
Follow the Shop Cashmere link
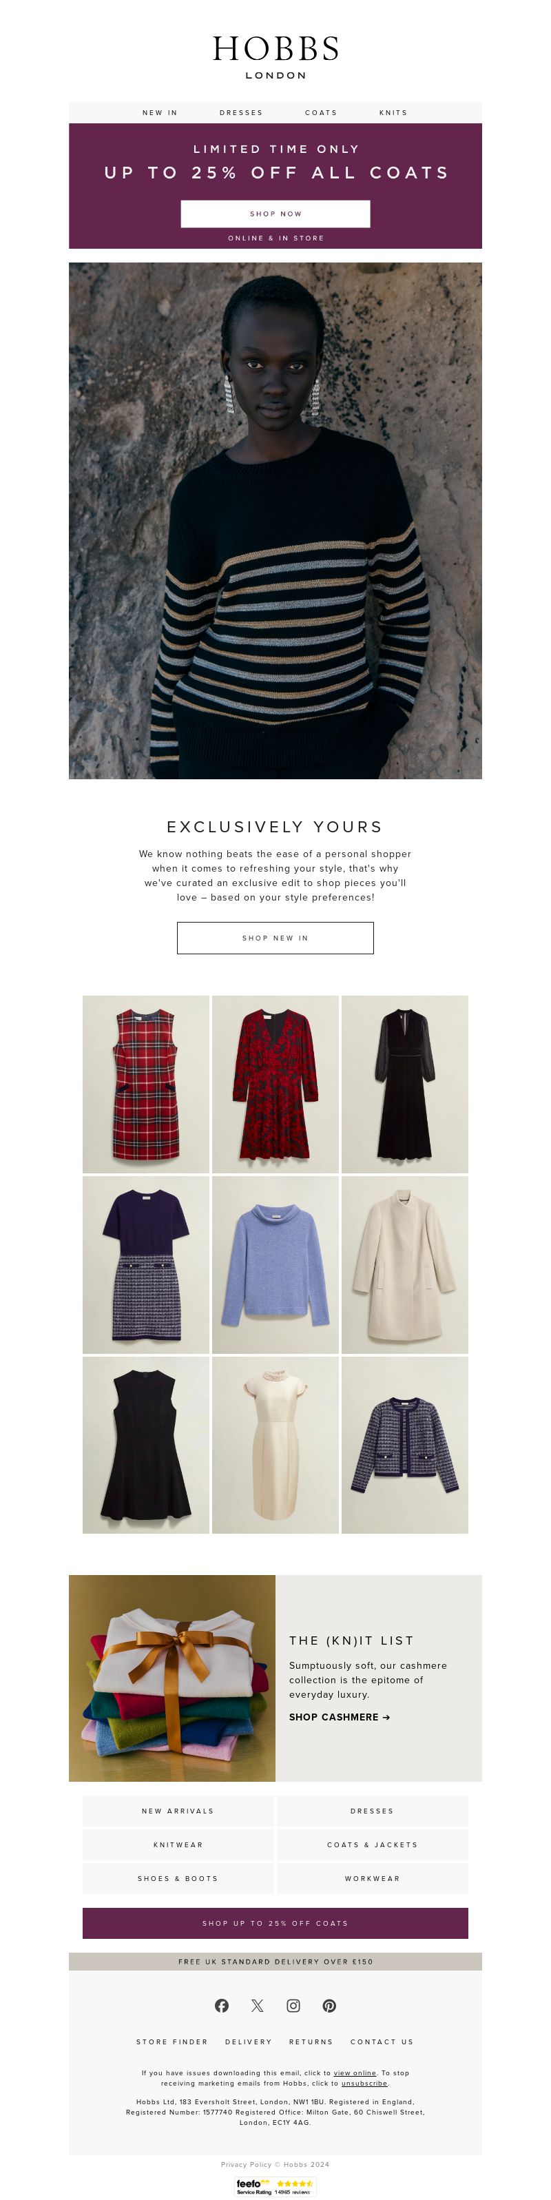pos(339,1716)
